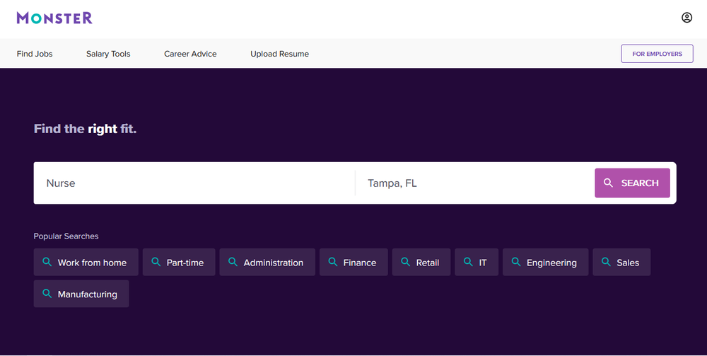Click magnifier icon on Retail chip
The image size is (707, 356).
coord(405,262)
